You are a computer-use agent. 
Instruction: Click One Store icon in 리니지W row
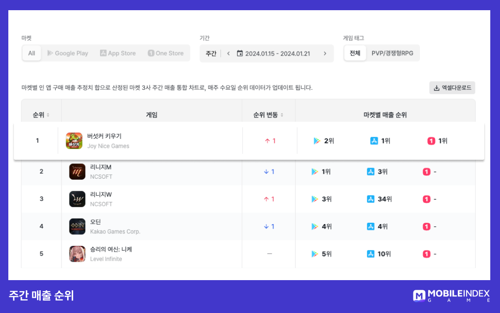click(x=427, y=199)
